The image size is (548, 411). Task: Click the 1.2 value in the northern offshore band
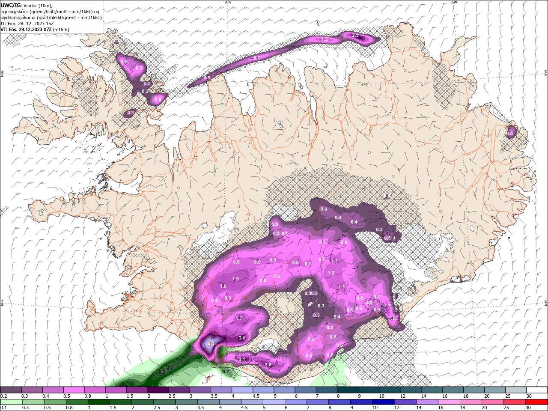[x=325, y=39]
